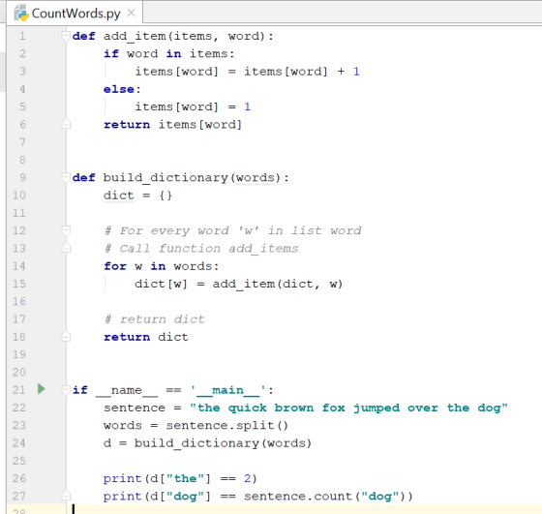Image resolution: width=542 pixels, height=514 pixels.
Task: Click 'print(d["the"] == 2)' line
Action: click(x=180, y=479)
